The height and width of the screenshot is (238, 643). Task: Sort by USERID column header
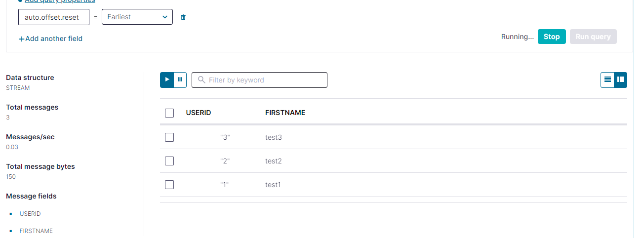click(199, 113)
